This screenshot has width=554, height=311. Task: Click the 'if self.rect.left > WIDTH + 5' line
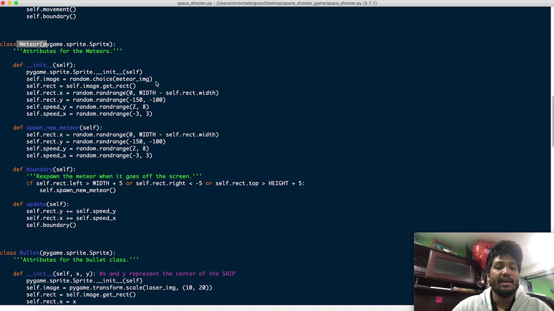click(x=165, y=183)
